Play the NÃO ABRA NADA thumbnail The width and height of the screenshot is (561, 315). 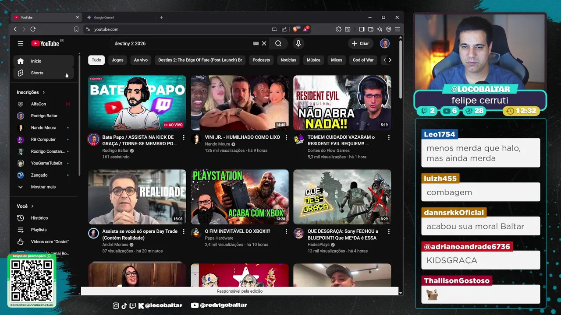[x=342, y=103]
